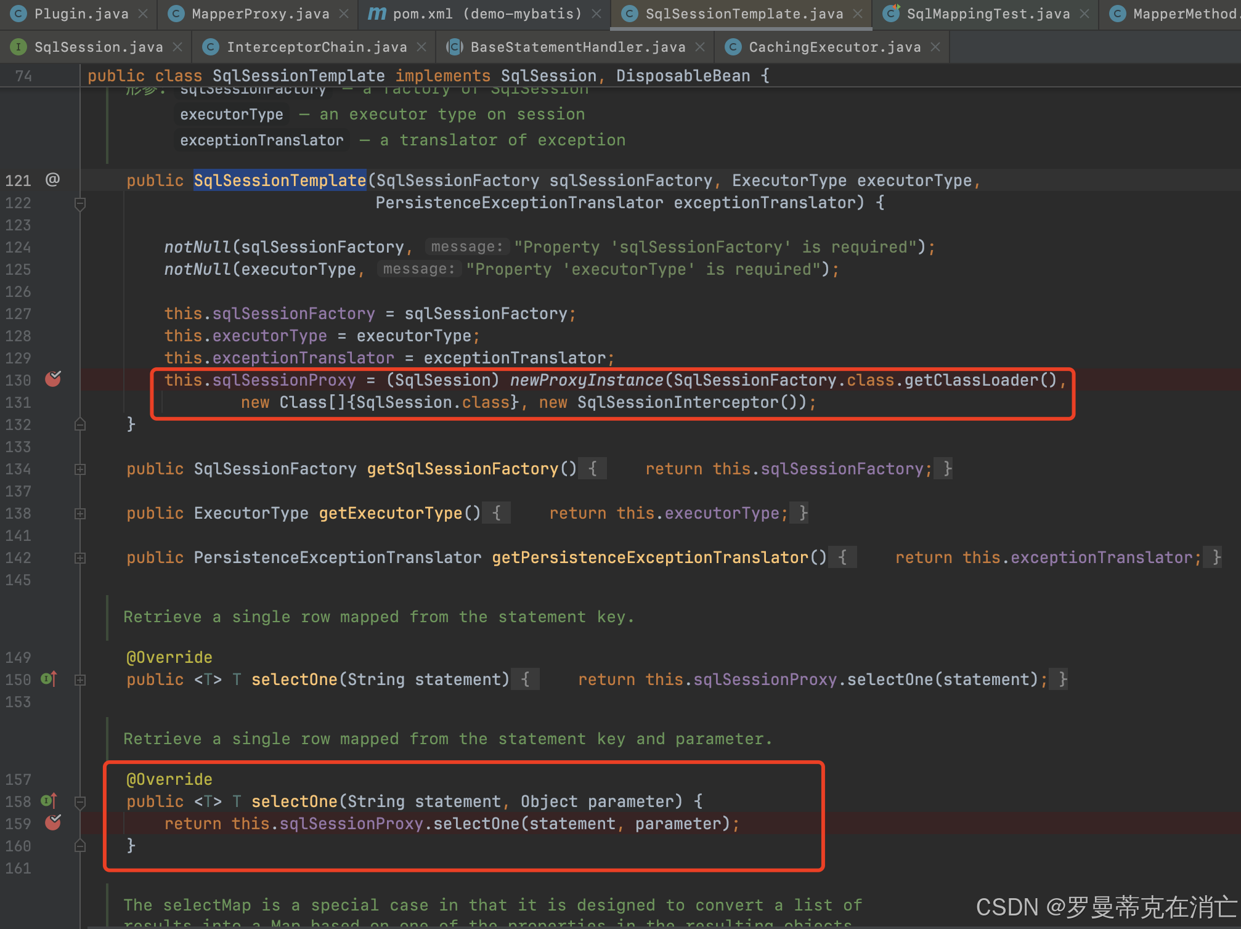
Task: Toggle the breakpoint on line 130
Action: pyautogui.click(x=53, y=379)
